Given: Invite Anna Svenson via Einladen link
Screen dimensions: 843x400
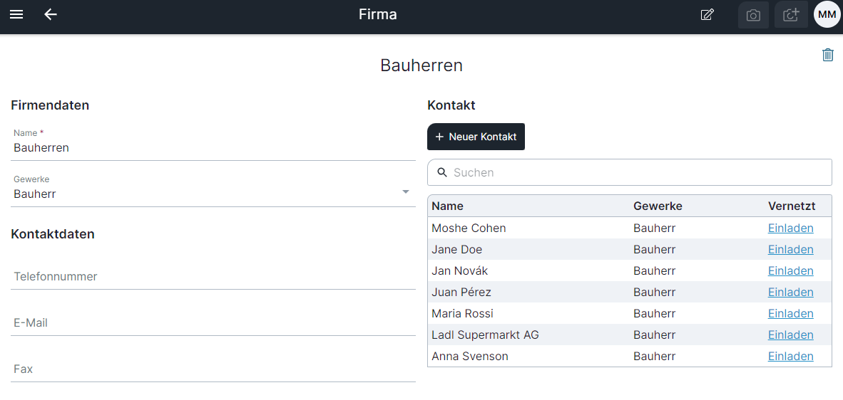Looking at the screenshot, I should coord(790,356).
